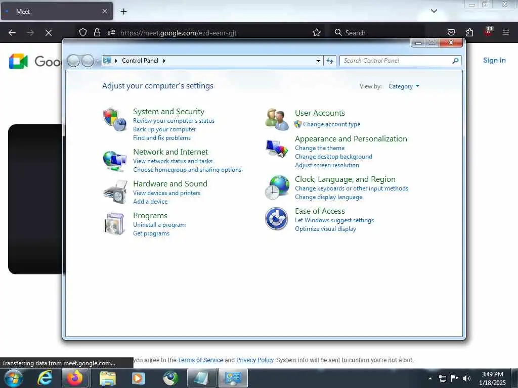The width and height of the screenshot is (518, 388).
Task: Click Let Windows suggest settings
Action: coord(334,220)
